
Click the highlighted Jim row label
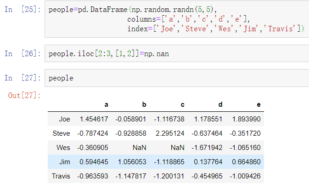click(65, 162)
